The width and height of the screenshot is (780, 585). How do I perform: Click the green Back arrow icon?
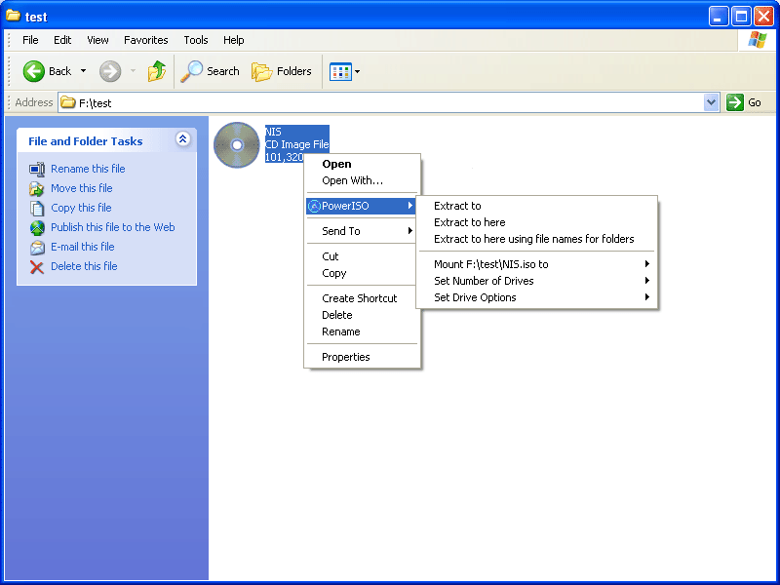tap(34, 71)
